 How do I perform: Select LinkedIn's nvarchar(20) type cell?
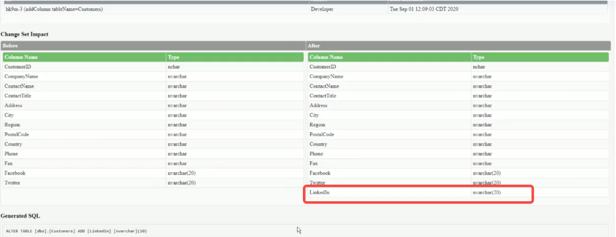coord(487,192)
